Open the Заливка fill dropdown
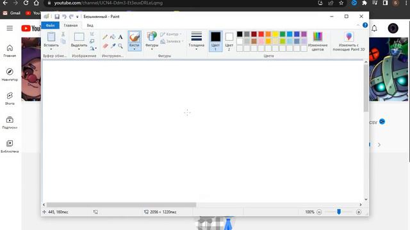The image size is (410, 230). [172, 41]
